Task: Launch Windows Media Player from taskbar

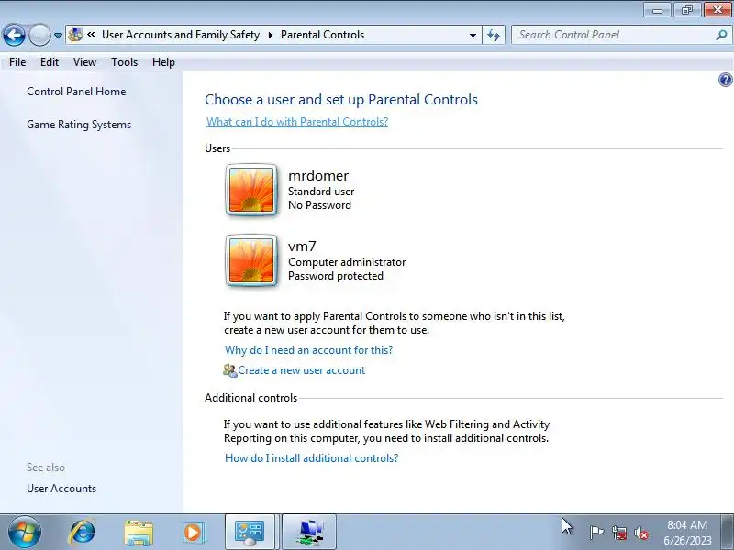Action: tap(193, 533)
